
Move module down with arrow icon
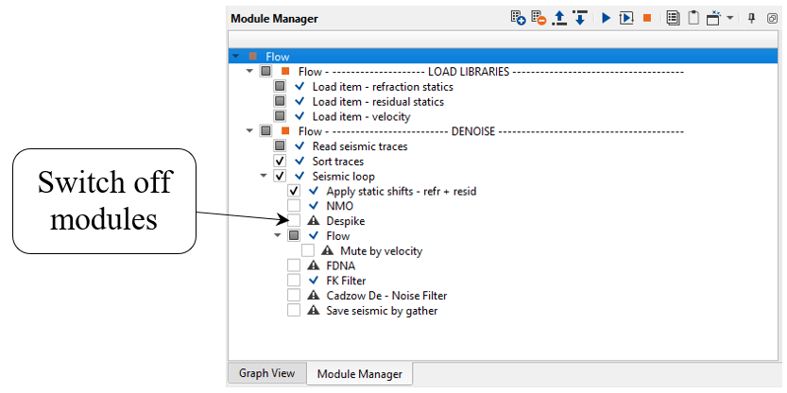click(x=580, y=18)
